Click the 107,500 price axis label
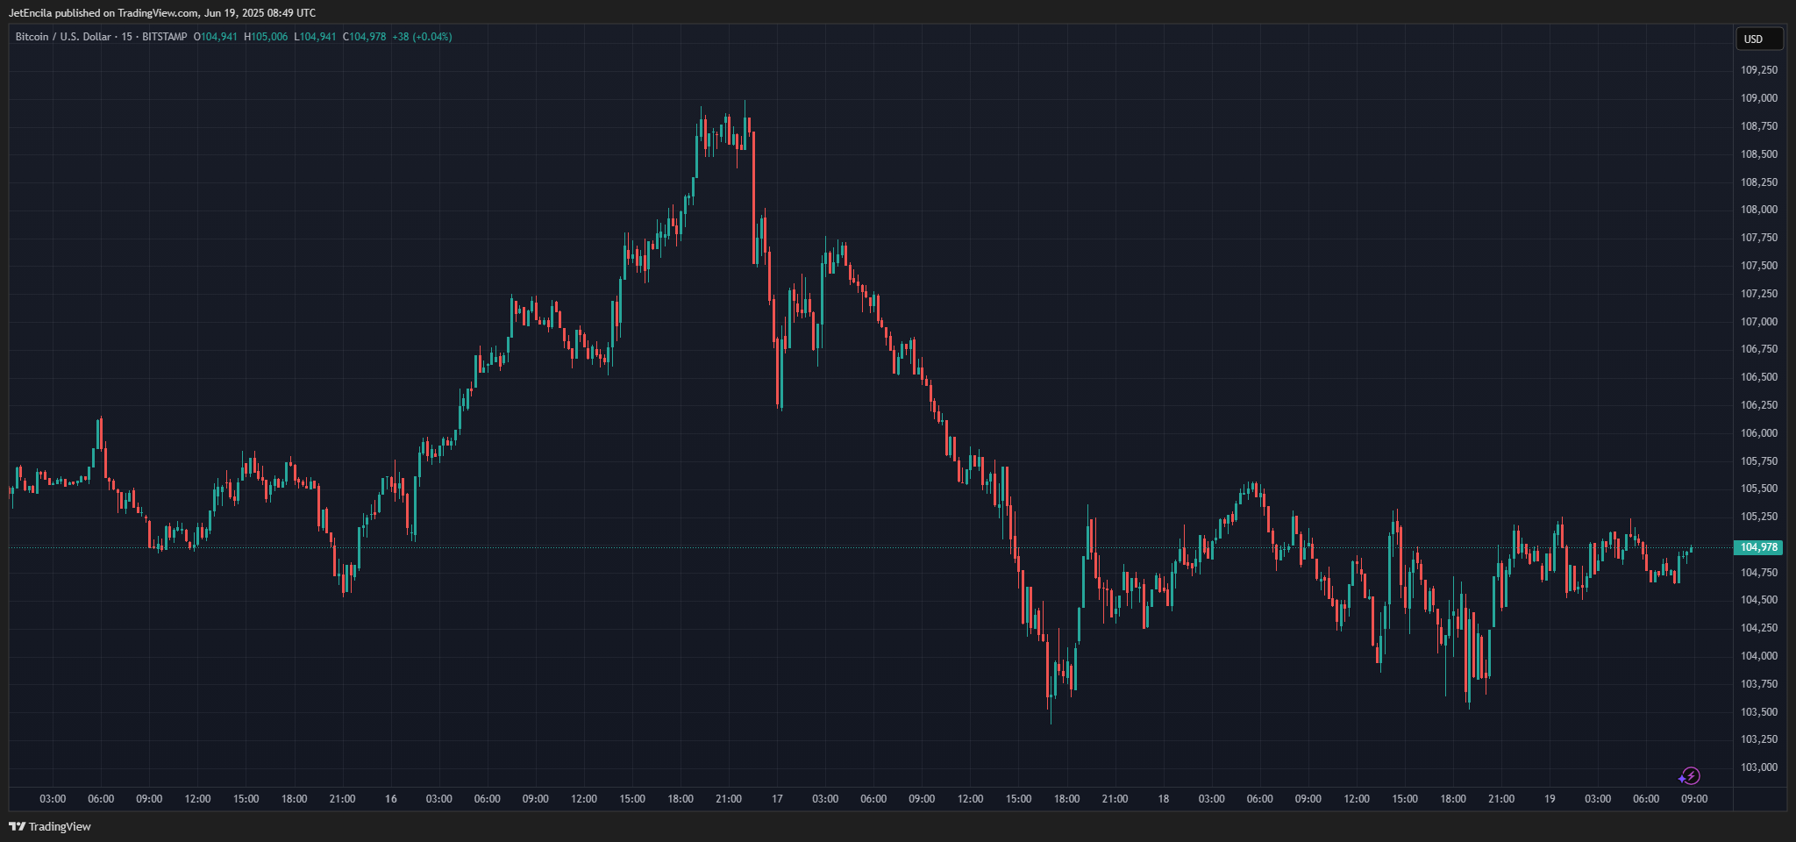 pos(1759,266)
